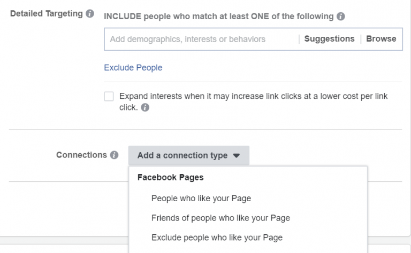The width and height of the screenshot is (411, 253).
Task: Click the Facebook Pages menu header
Action: pyautogui.click(x=170, y=178)
